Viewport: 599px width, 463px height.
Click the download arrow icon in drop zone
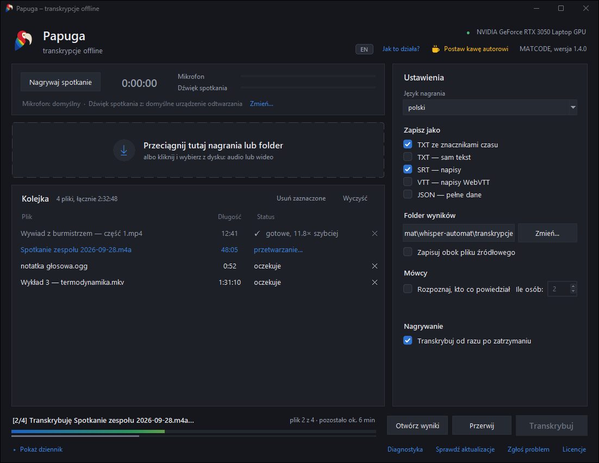[x=124, y=150]
